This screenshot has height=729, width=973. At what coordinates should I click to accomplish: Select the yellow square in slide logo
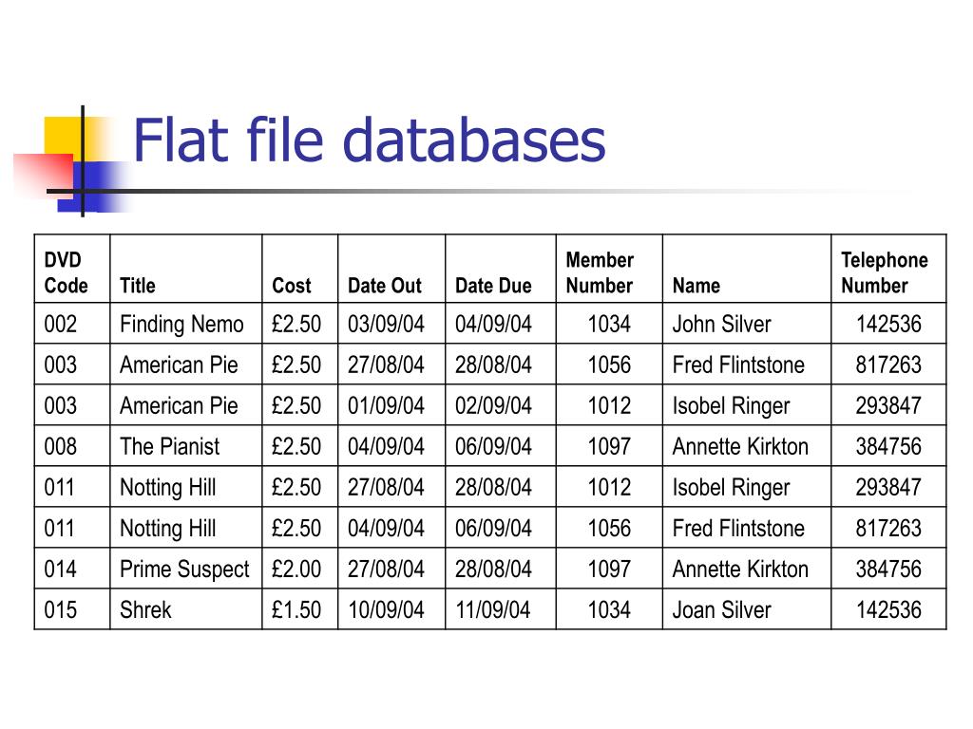[64, 137]
